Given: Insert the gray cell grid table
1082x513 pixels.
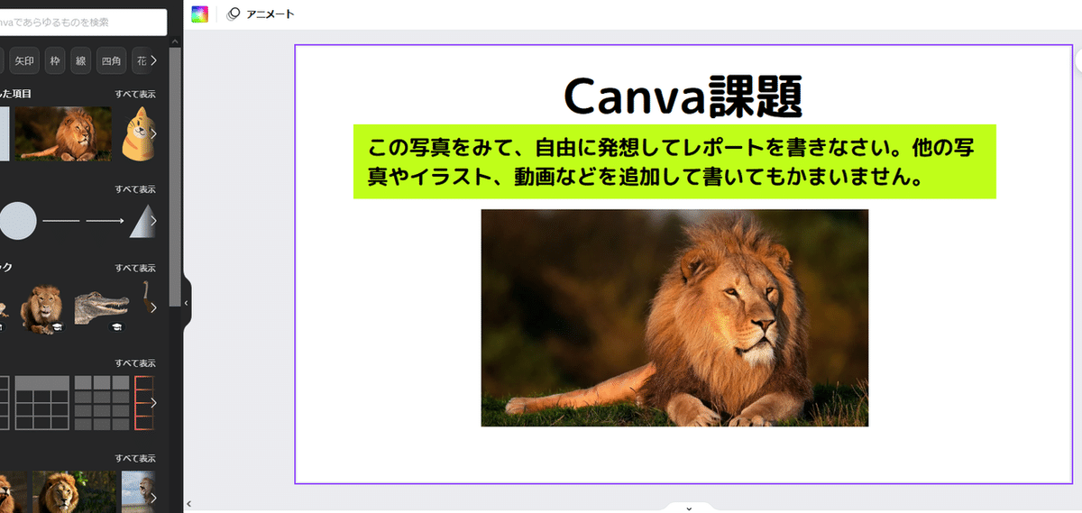Looking at the screenshot, I should 101,402.
